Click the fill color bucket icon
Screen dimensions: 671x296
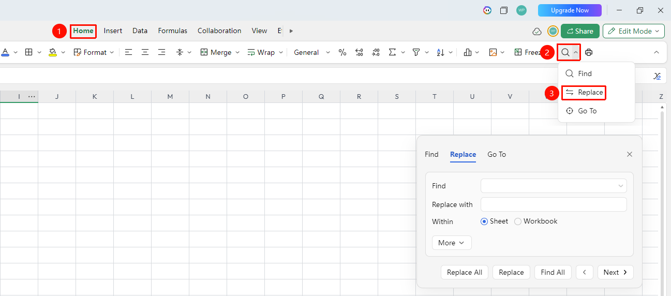coord(53,52)
